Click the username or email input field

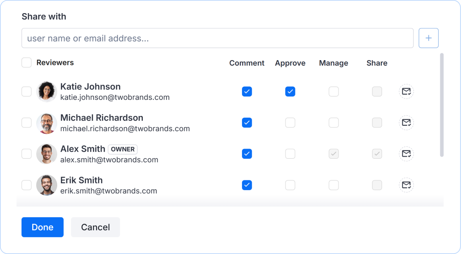point(218,38)
